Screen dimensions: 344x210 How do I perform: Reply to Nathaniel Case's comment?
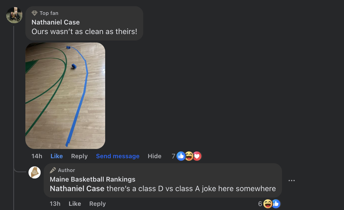pos(79,156)
